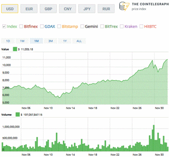Click the 'price index' subtitle text
This screenshot has height=157, width=169.
pos(139,9)
